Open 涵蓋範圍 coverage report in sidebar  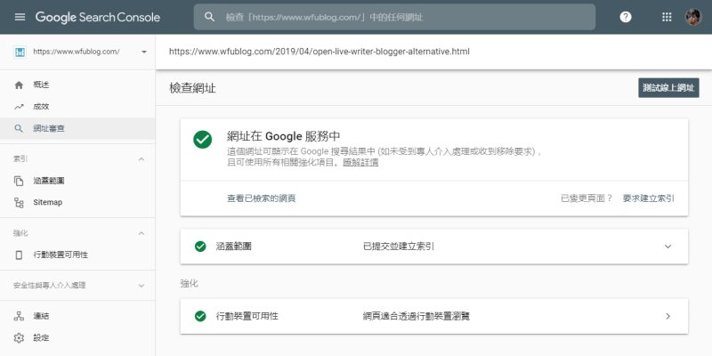pyautogui.click(x=77, y=181)
